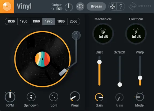This screenshot has width=154, height=111.
Task: Click the Spindown double-arrow icon
Action: click(x=31, y=97)
